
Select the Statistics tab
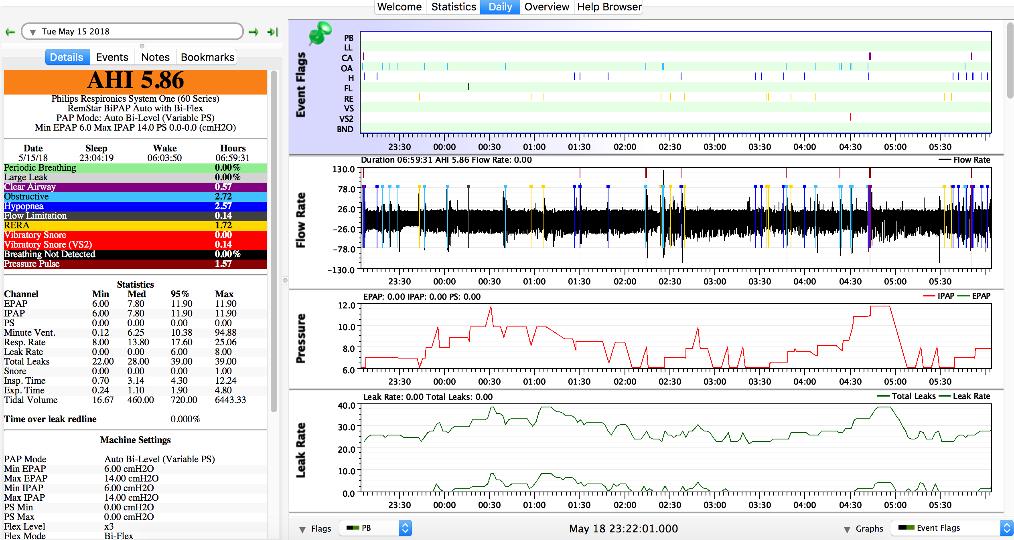click(454, 7)
